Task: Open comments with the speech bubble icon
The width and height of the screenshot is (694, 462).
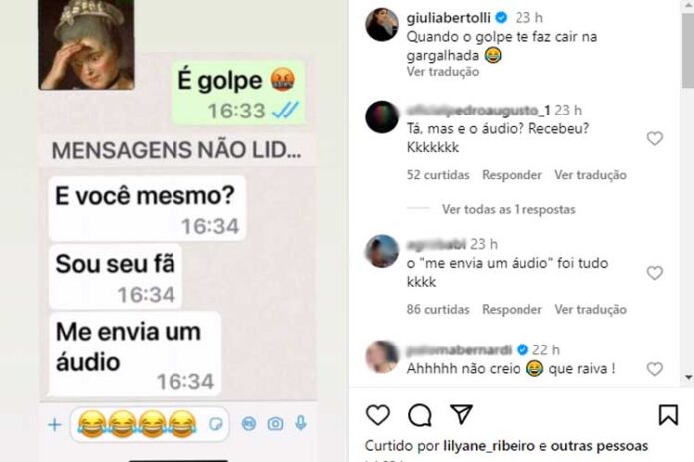Action: coord(419,415)
